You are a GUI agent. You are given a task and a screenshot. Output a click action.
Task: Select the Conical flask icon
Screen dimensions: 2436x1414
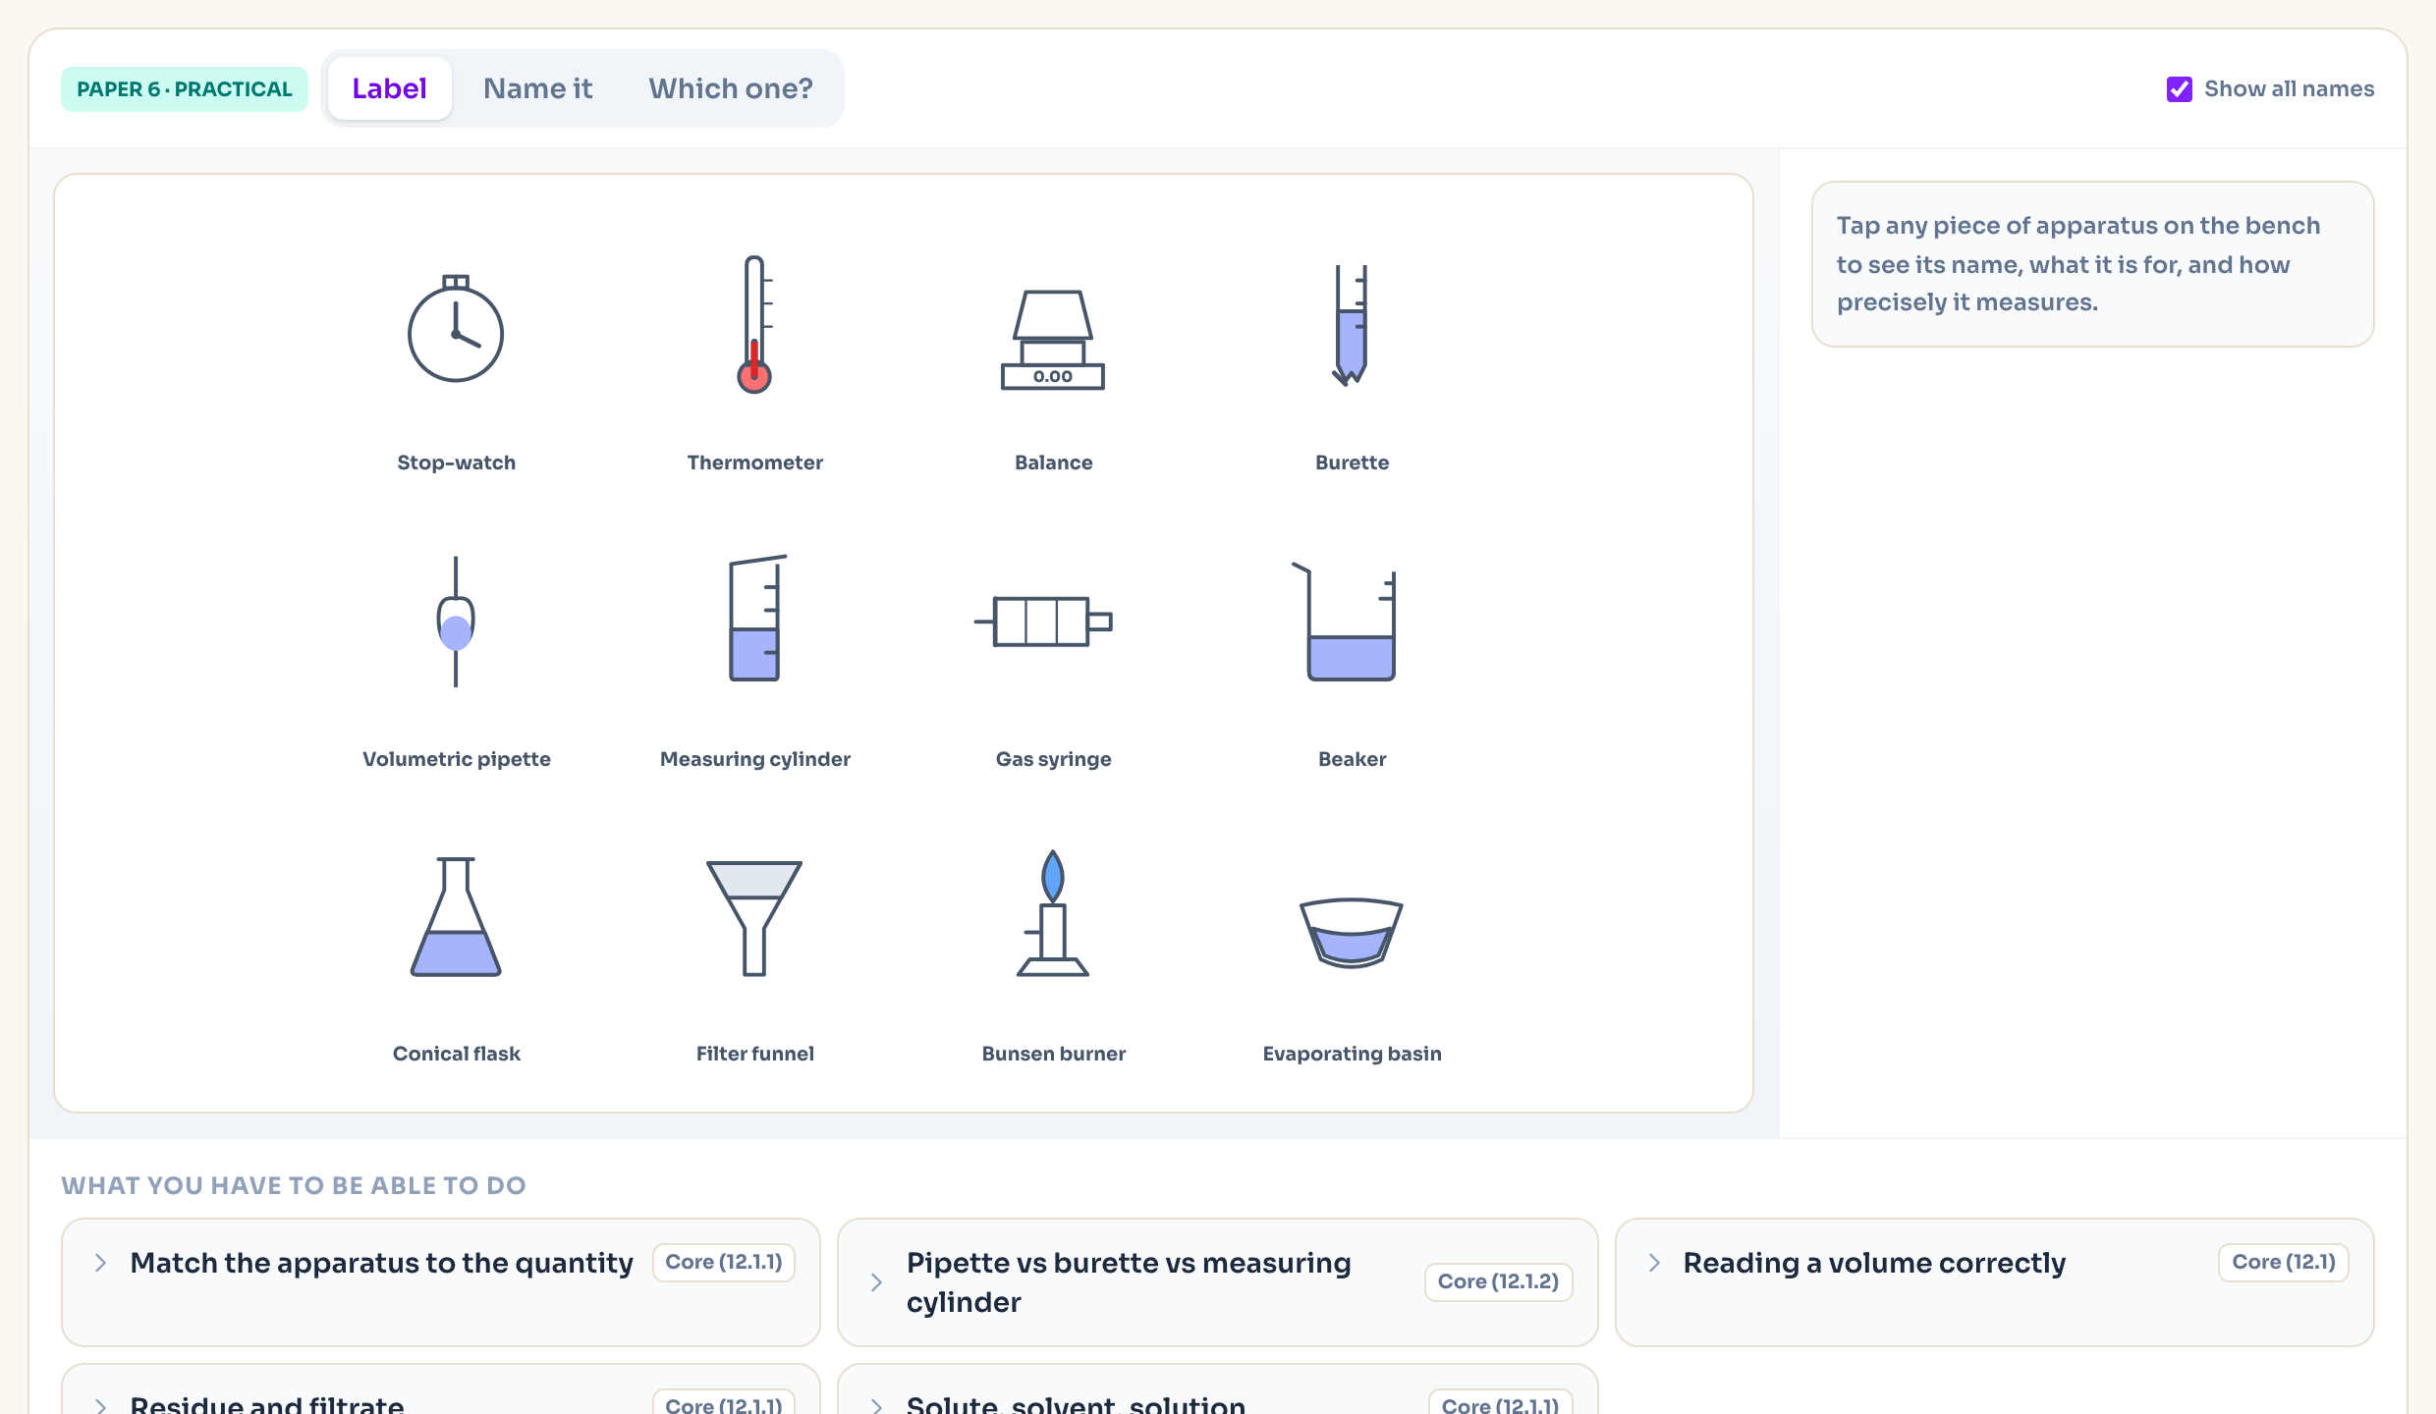(x=456, y=916)
